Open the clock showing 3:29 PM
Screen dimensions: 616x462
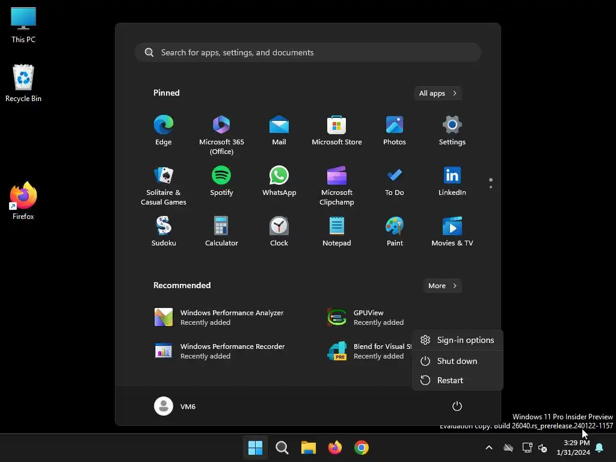click(x=573, y=448)
